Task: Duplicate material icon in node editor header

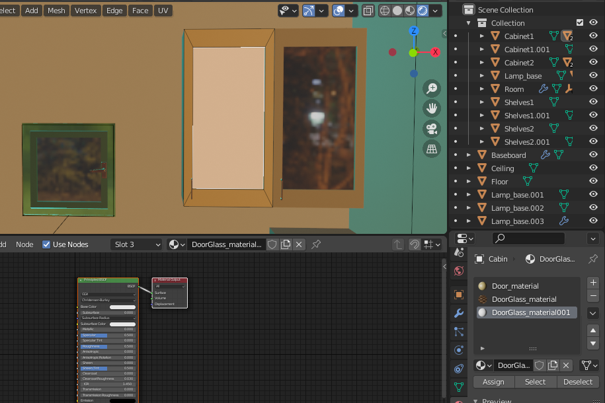Action: [286, 244]
